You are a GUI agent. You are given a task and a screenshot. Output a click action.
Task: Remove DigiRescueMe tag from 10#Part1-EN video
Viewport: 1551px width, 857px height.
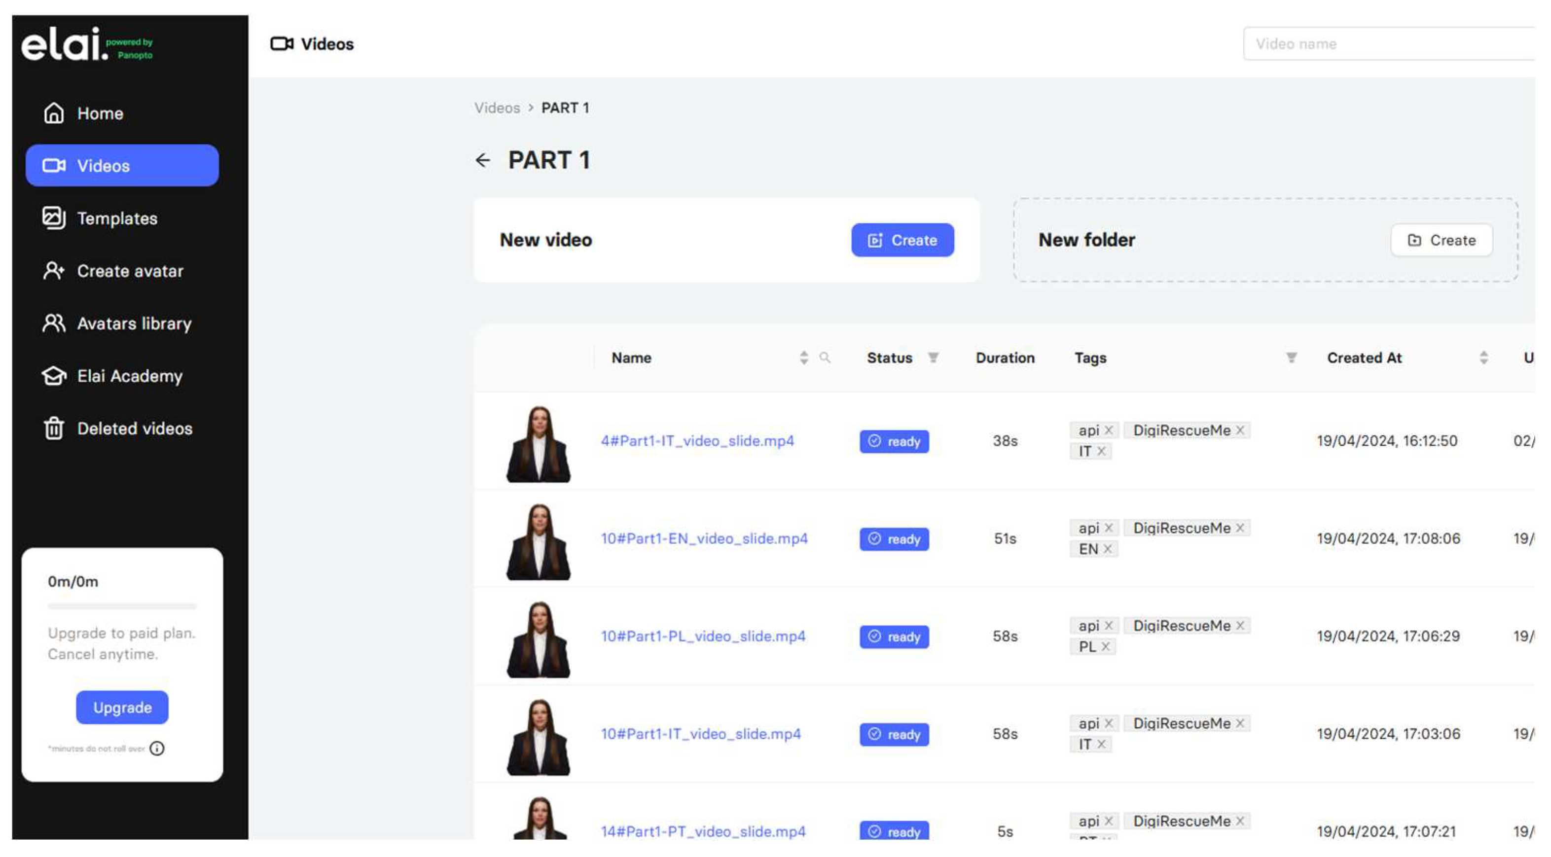(x=1240, y=528)
